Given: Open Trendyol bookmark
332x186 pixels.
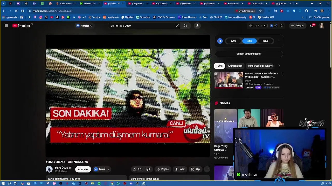Looking at the screenshot, I should point(94,17).
